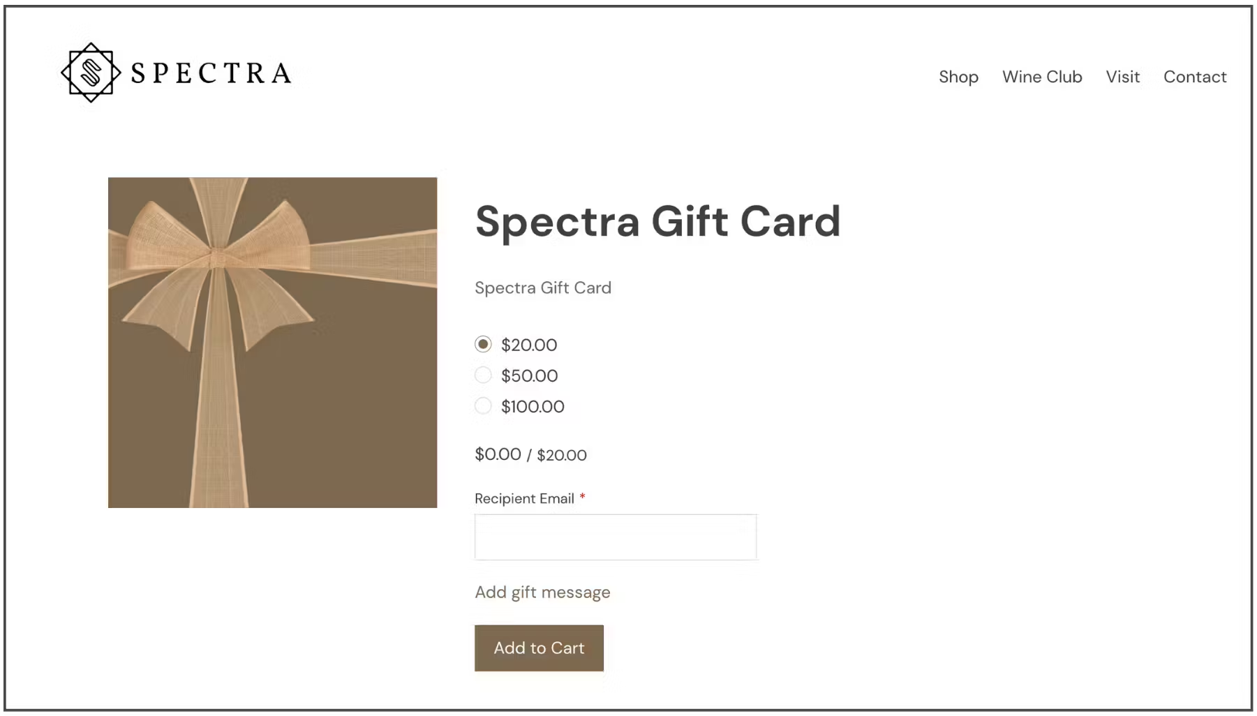This screenshot has height=716, width=1257.
Task: Expand the Add gift message option
Action: 542,592
